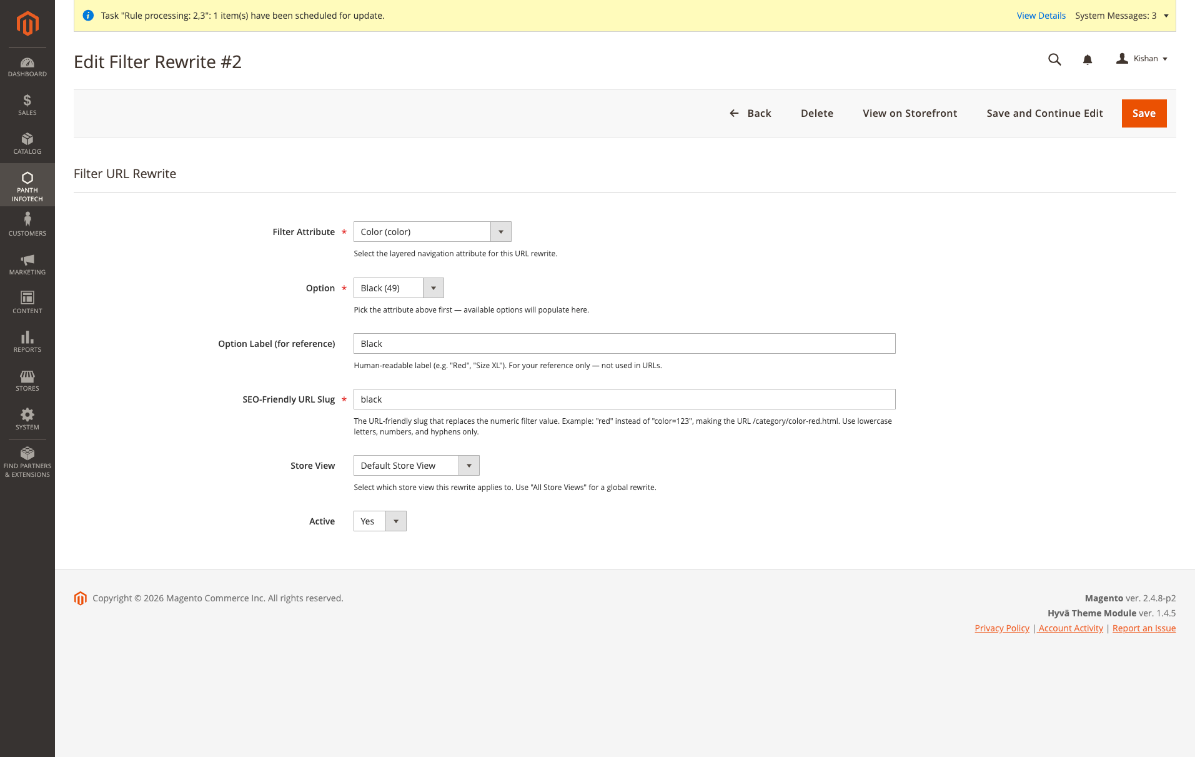Select the Sales sidebar icon
The width and height of the screenshot is (1195, 757).
coord(27,104)
